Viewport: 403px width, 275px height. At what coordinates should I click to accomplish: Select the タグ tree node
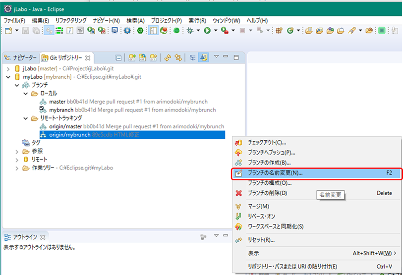31,143
